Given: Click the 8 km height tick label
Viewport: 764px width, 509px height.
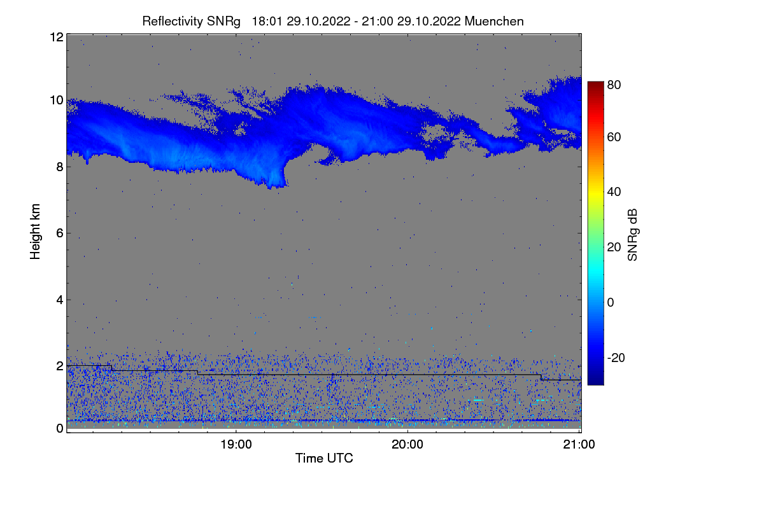Looking at the screenshot, I should (x=60, y=167).
